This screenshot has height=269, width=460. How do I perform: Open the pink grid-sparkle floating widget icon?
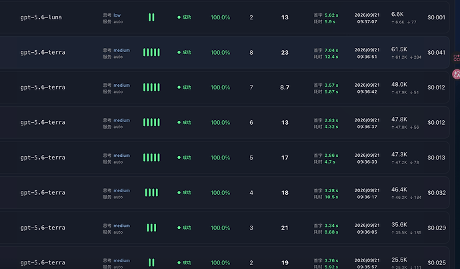click(457, 57)
